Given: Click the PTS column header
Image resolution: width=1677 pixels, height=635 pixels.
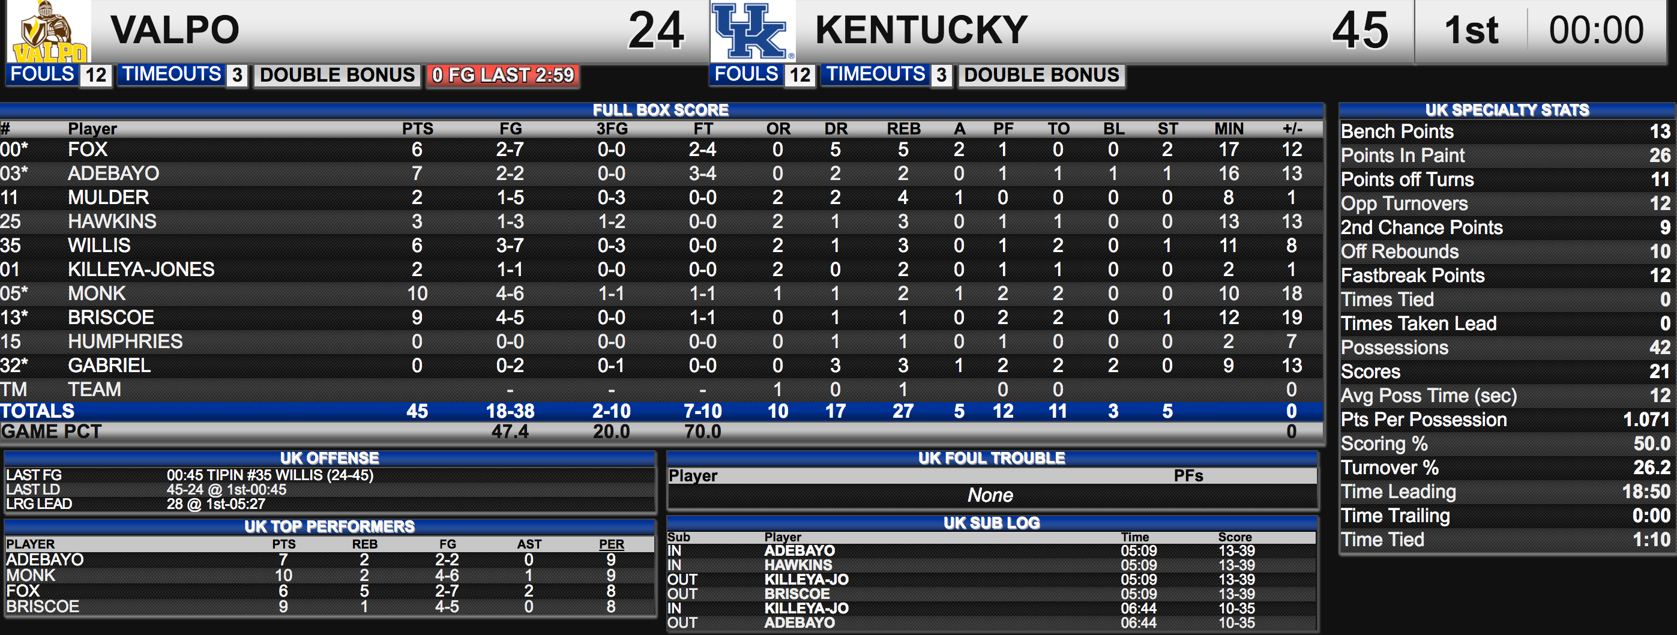Looking at the screenshot, I should tap(417, 129).
